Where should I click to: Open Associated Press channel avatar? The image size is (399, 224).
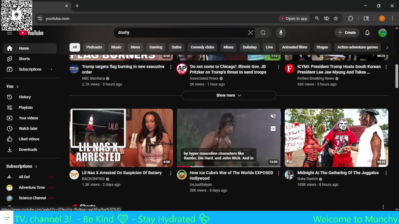(182, 69)
